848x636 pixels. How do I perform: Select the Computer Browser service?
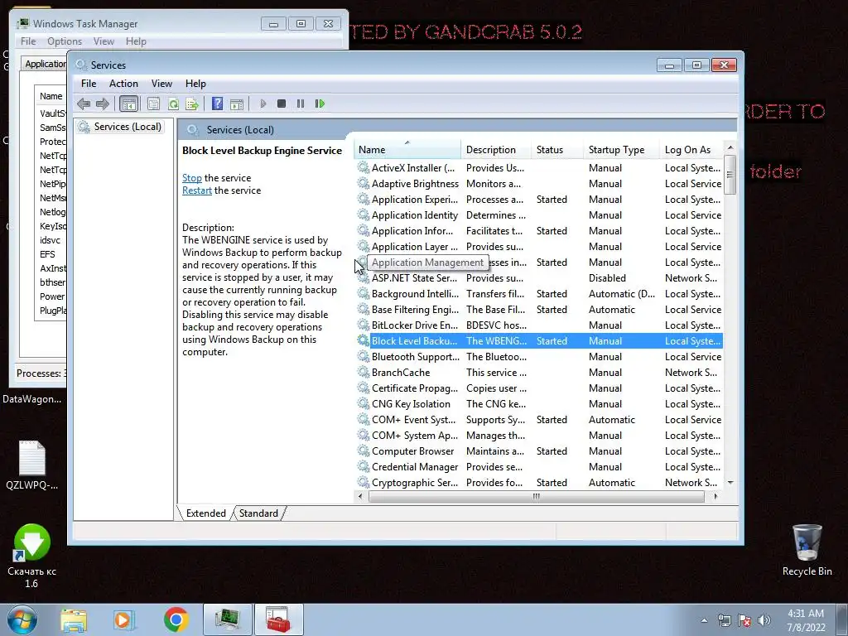(539, 451)
